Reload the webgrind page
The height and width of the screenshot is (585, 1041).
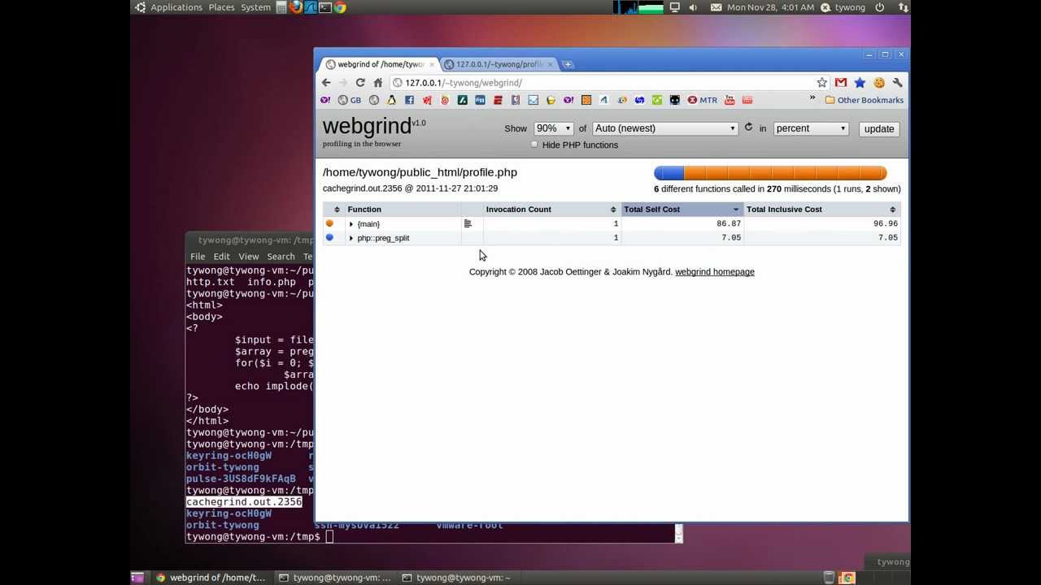360,83
